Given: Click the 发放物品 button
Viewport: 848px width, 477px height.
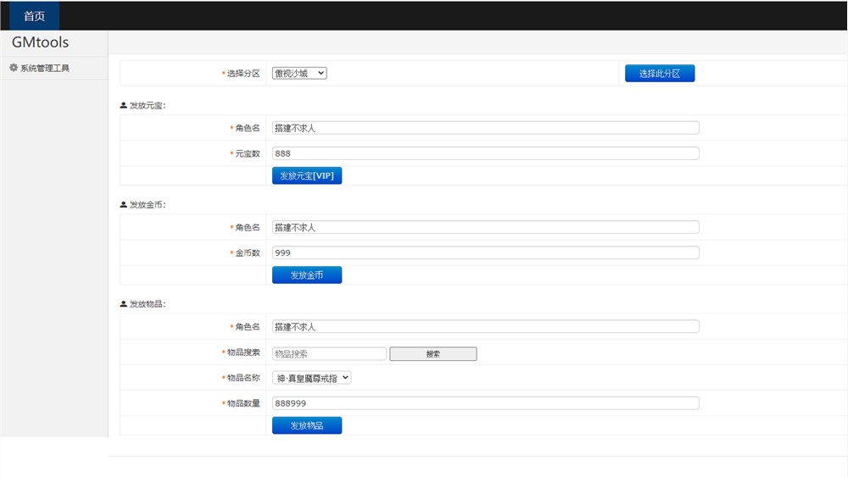Looking at the screenshot, I should tap(306, 425).
